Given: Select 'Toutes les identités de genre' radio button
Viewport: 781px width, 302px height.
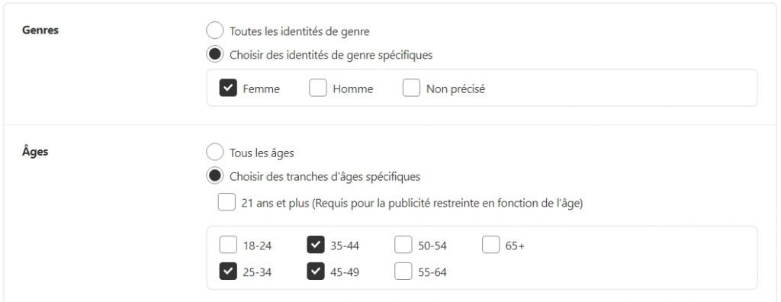Looking at the screenshot, I should [214, 31].
